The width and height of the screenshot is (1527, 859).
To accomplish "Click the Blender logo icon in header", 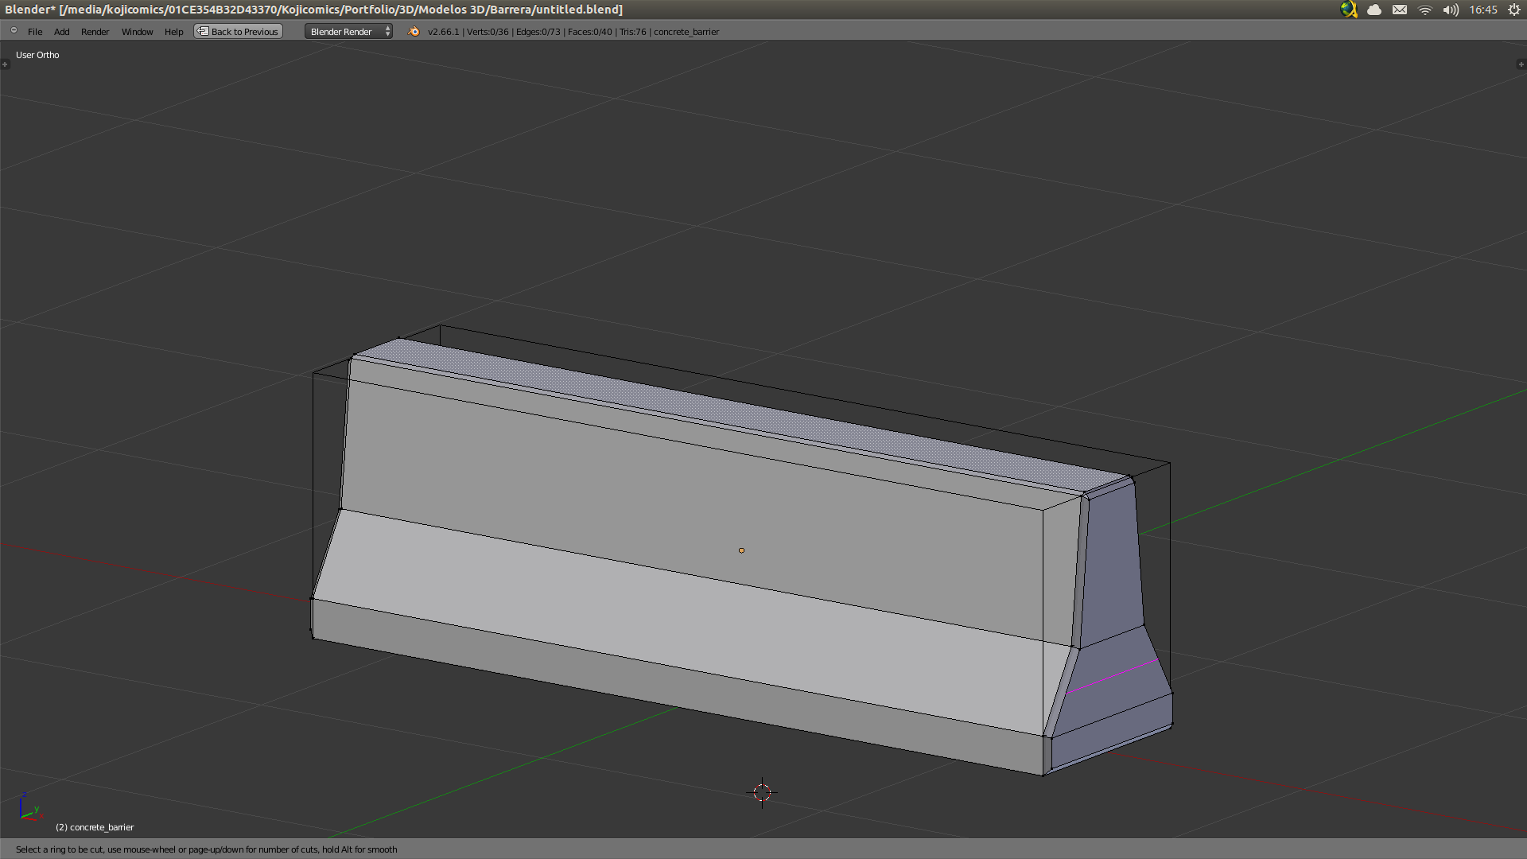I will coord(414,32).
